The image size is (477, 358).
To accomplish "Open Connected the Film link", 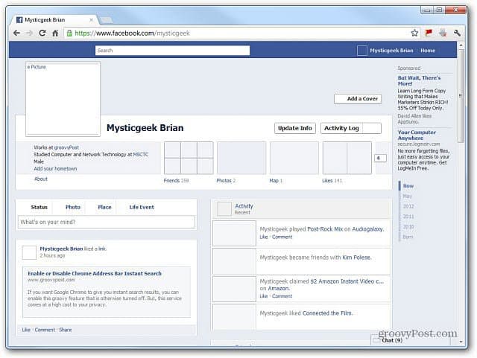I will coord(327,313).
